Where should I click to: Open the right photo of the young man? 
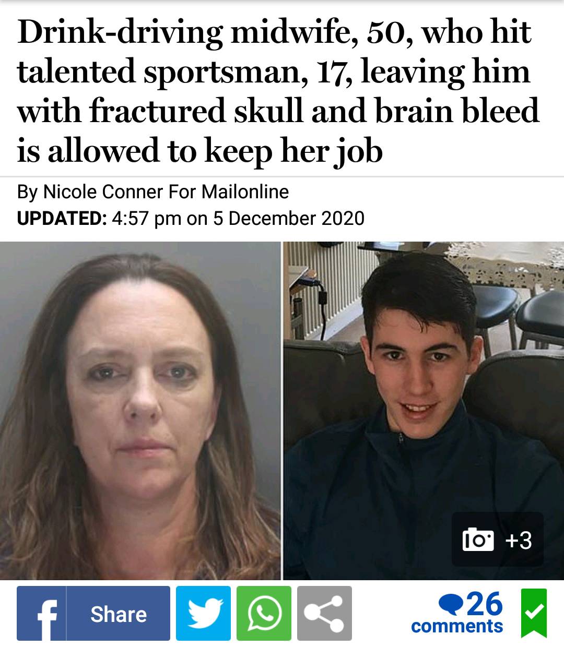click(x=424, y=411)
